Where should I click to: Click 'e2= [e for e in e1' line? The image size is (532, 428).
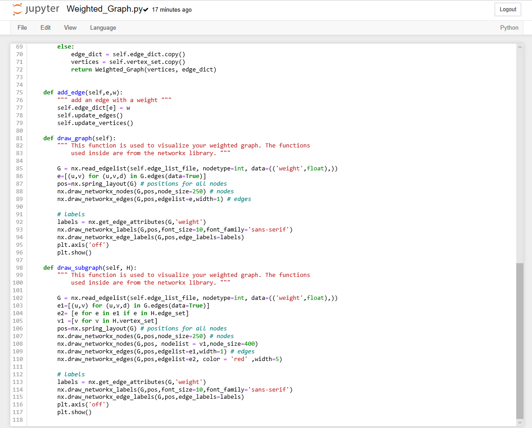click(x=123, y=313)
